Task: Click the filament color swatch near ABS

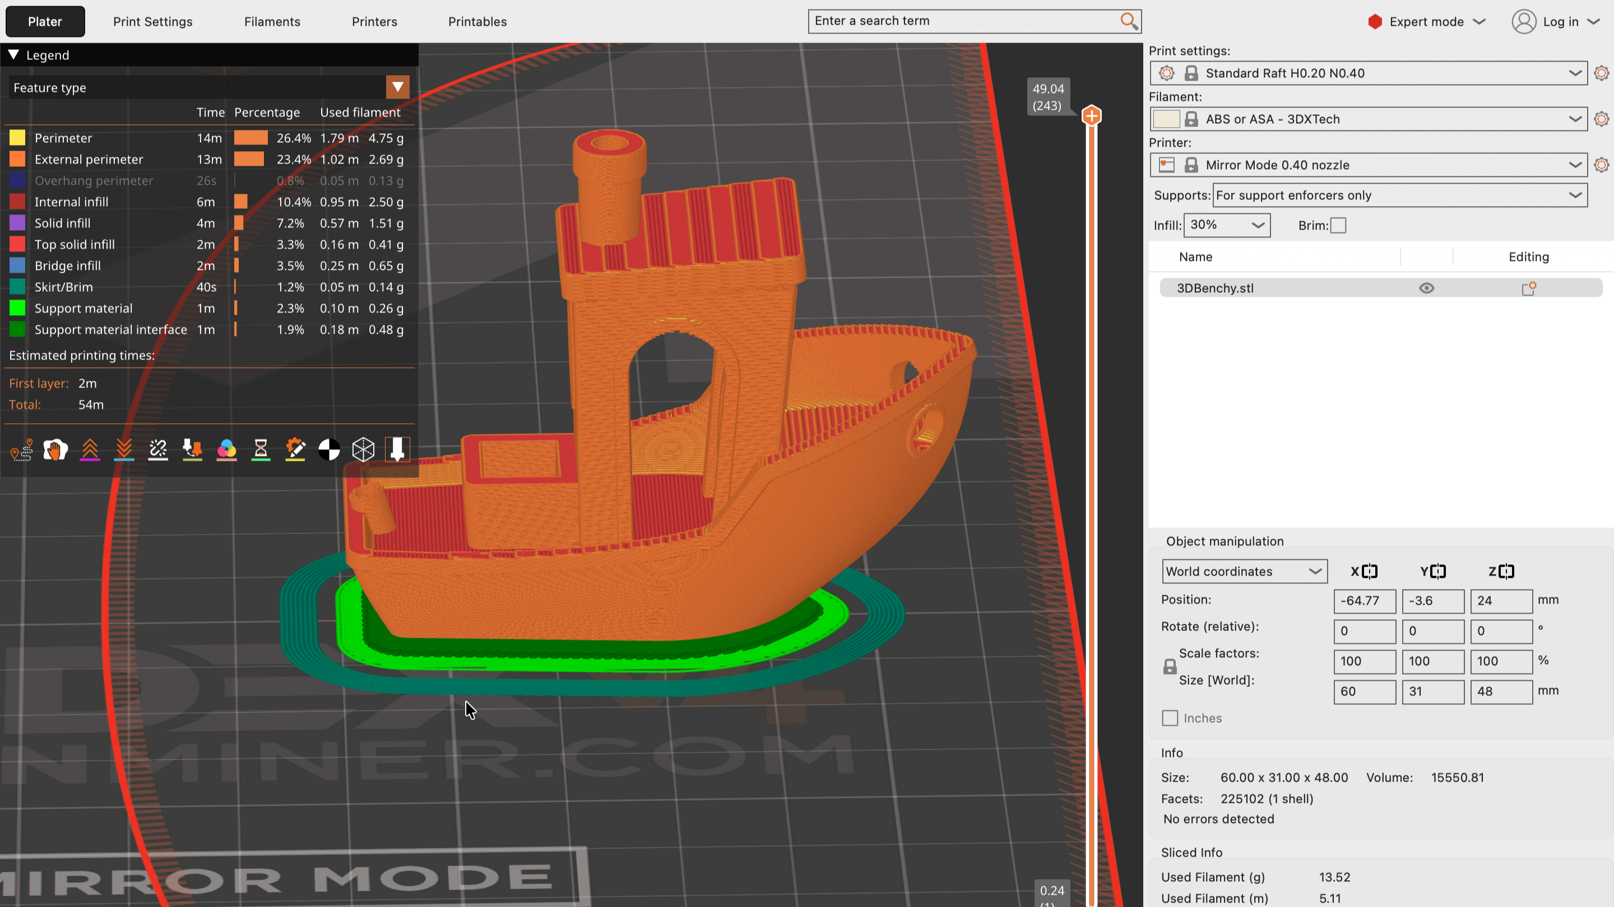Action: point(1167,119)
